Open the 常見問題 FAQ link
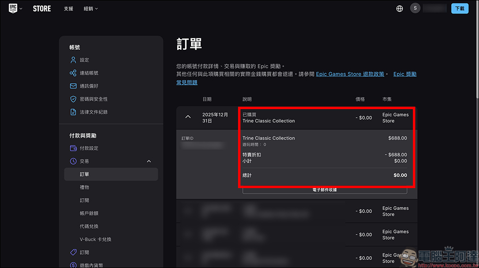The height and width of the screenshot is (268, 479). (x=187, y=82)
